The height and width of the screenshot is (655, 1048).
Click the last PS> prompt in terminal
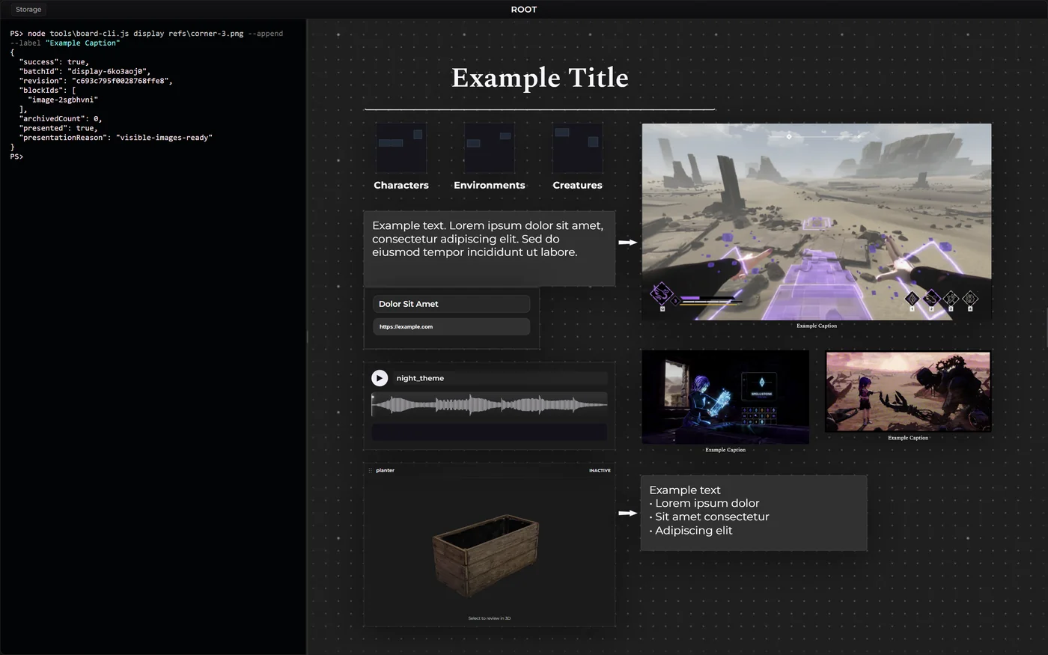pos(16,156)
